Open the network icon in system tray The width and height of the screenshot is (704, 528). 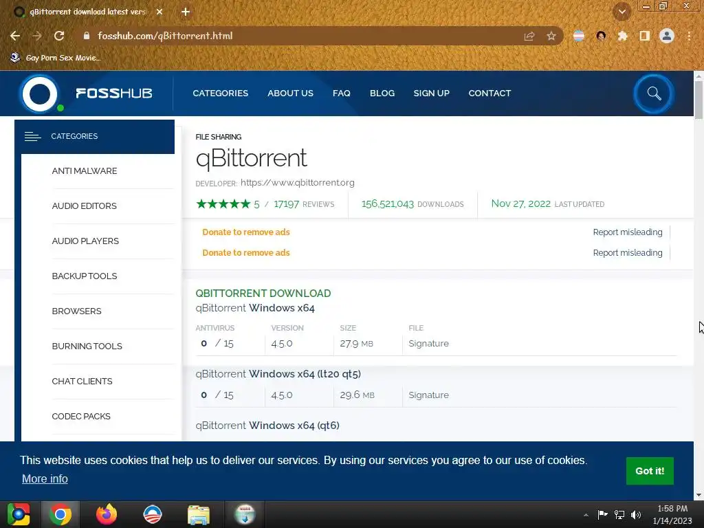(619, 515)
